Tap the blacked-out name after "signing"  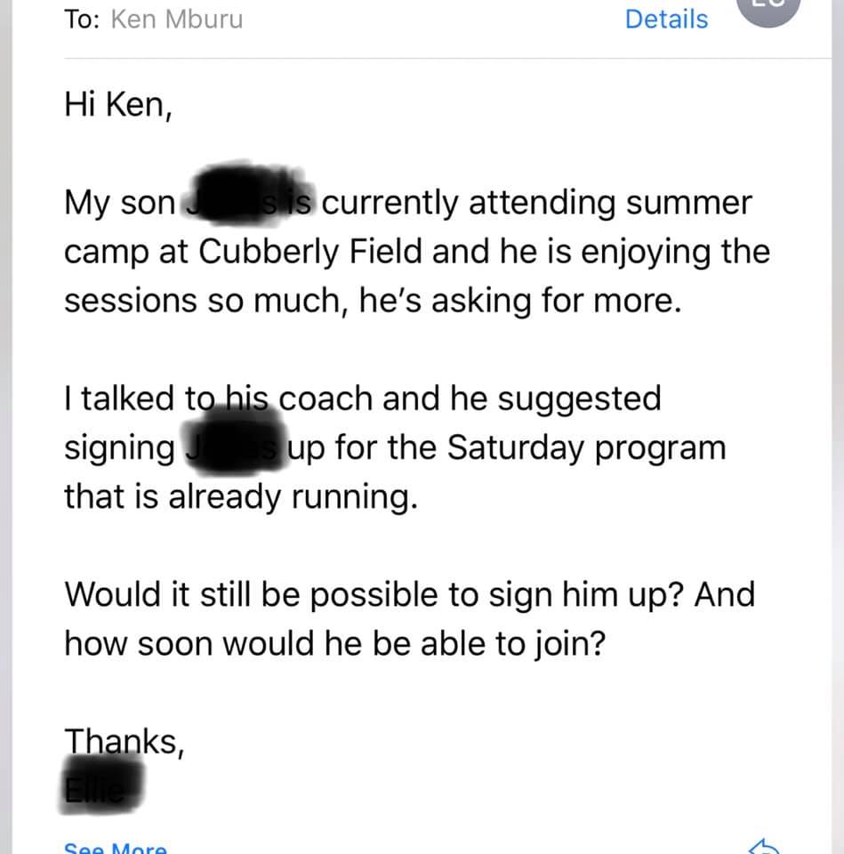click(231, 447)
